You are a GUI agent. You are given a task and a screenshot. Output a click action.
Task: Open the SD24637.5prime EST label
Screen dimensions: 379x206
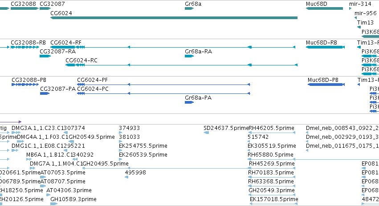pyautogui.click(x=226, y=128)
